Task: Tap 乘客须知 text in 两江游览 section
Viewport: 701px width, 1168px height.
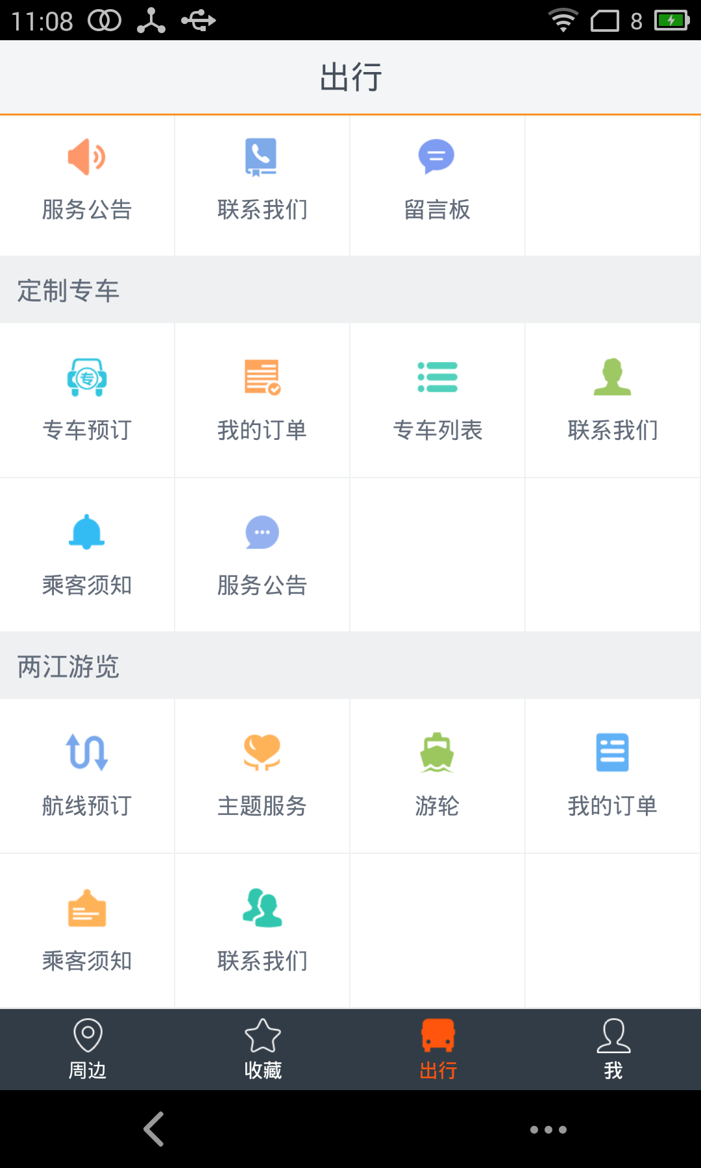Action: pyautogui.click(x=87, y=961)
